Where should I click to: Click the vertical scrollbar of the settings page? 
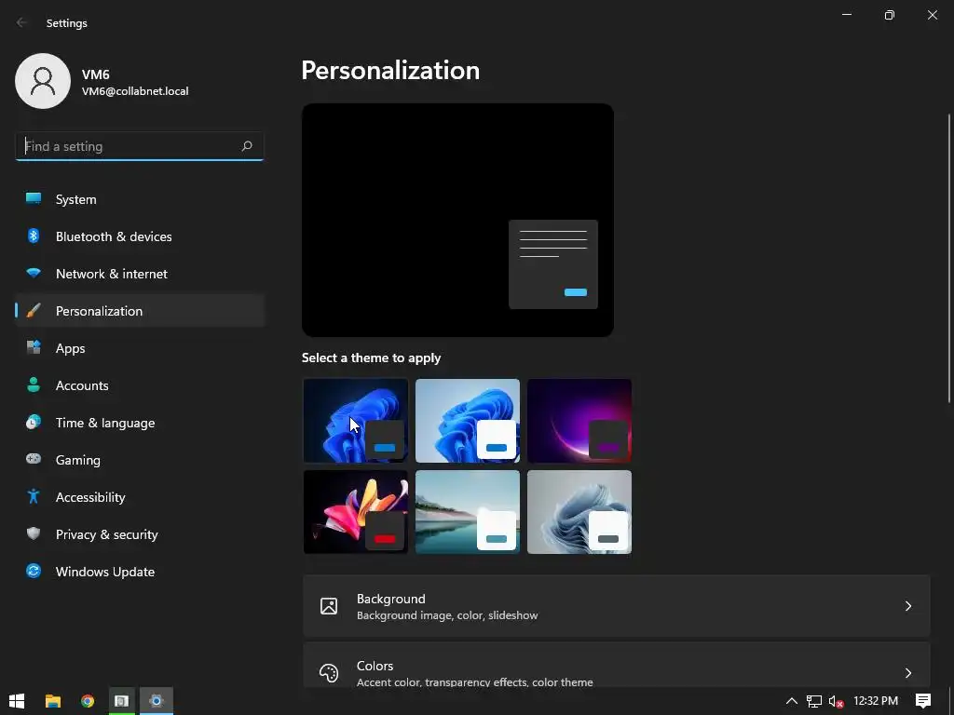[x=949, y=258]
